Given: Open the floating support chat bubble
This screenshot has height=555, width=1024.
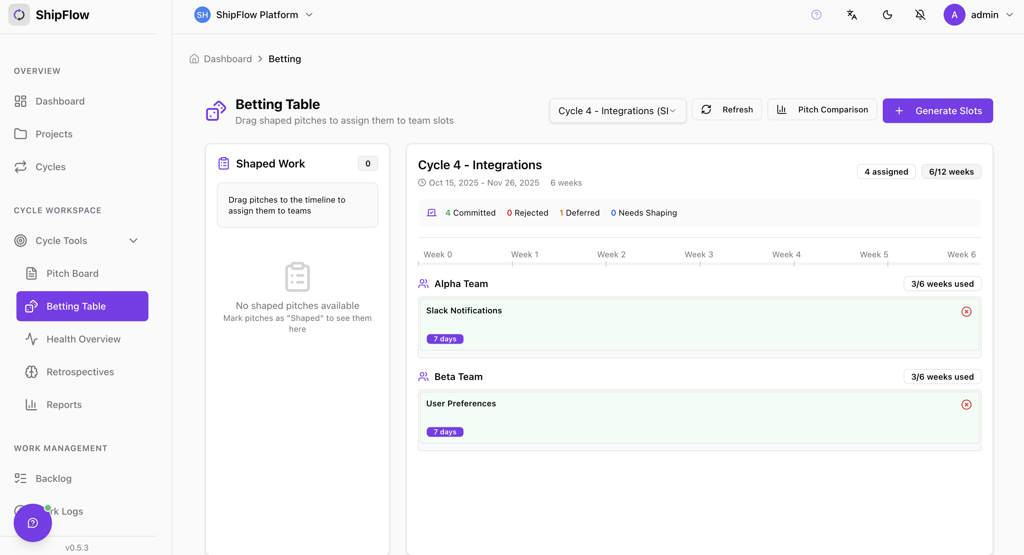Looking at the screenshot, I should 32,523.
